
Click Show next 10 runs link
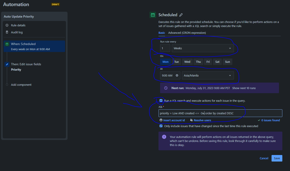(x=244, y=88)
